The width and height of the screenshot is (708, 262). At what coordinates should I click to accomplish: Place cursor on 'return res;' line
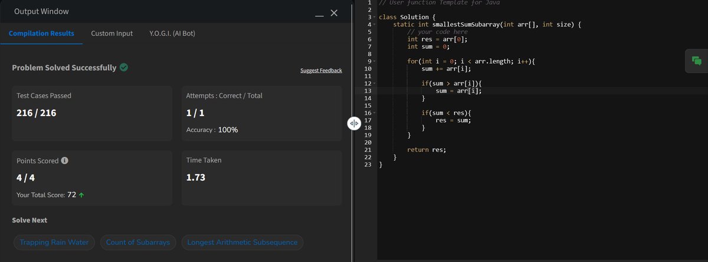click(x=427, y=150)
